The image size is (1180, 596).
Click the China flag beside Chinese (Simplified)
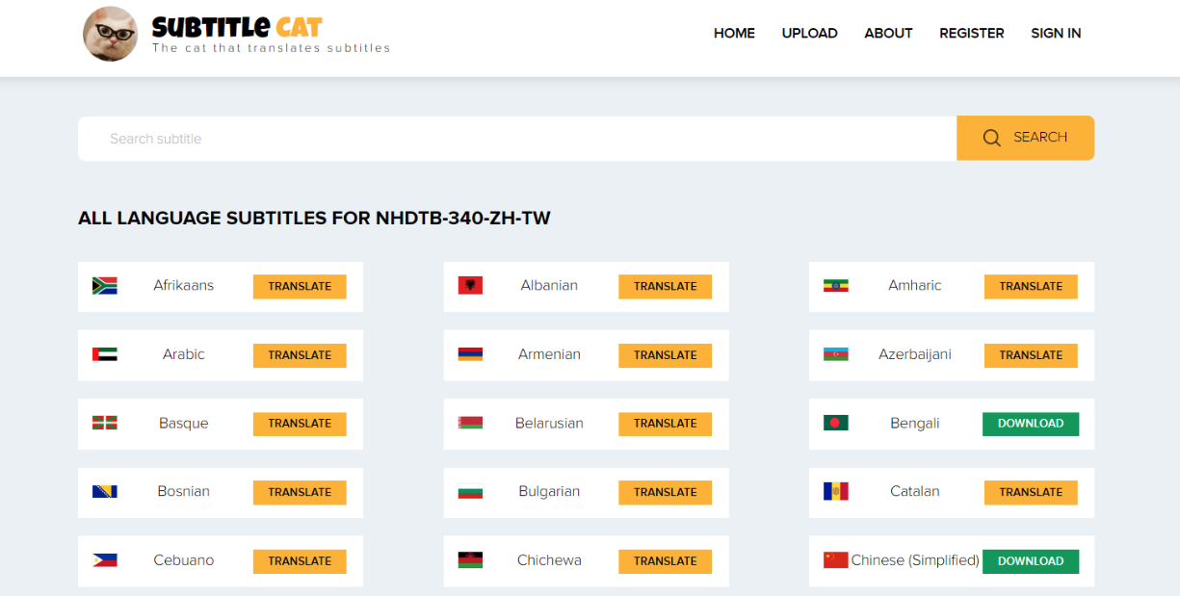[x=836, y=560]
